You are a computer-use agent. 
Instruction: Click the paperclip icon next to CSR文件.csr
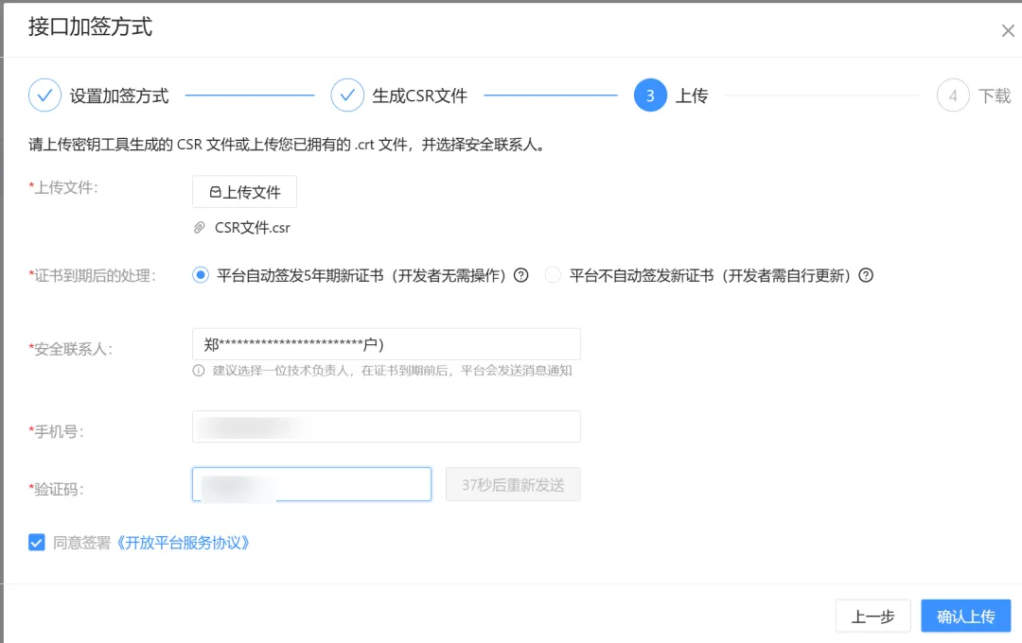200,228
